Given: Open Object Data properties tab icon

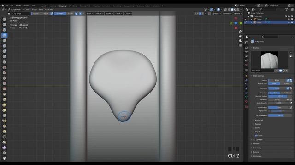Looking at the screenshot, I should (x=246, y=97).
